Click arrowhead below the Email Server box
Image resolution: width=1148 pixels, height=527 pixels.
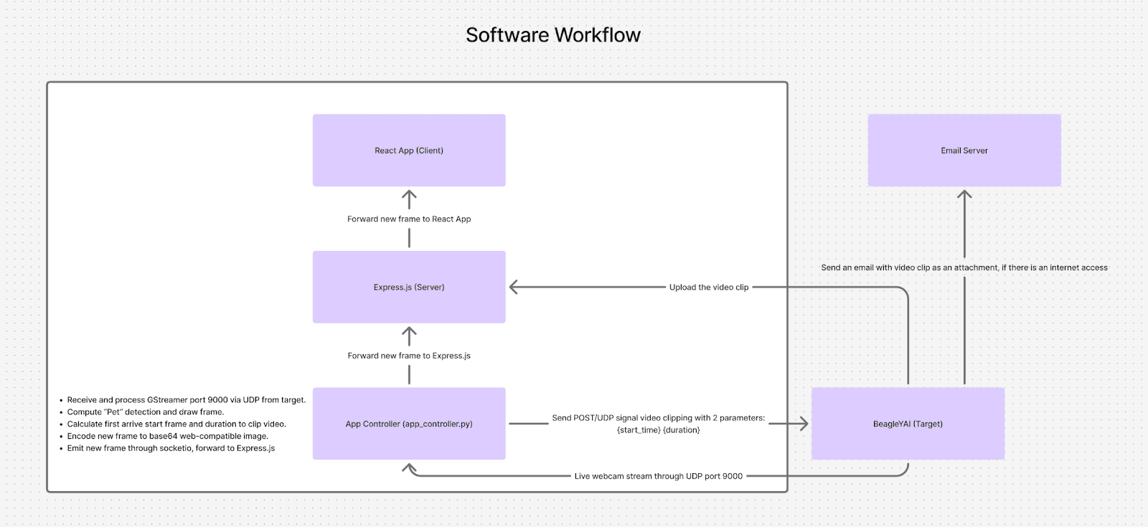[x=964, y=195]
